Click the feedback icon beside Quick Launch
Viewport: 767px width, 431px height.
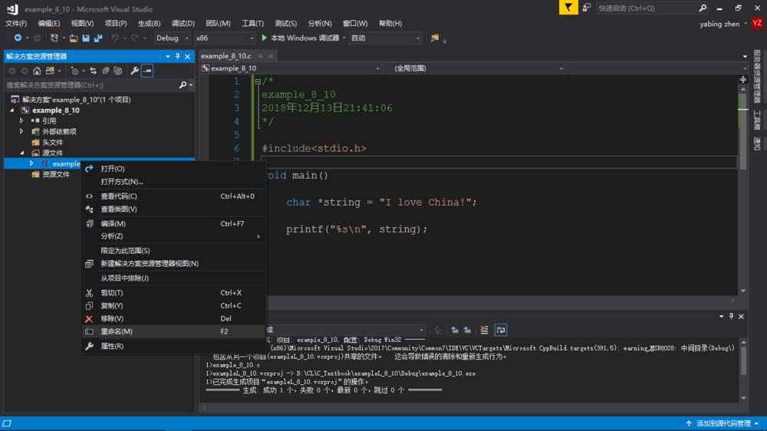[x=587, y=8]
